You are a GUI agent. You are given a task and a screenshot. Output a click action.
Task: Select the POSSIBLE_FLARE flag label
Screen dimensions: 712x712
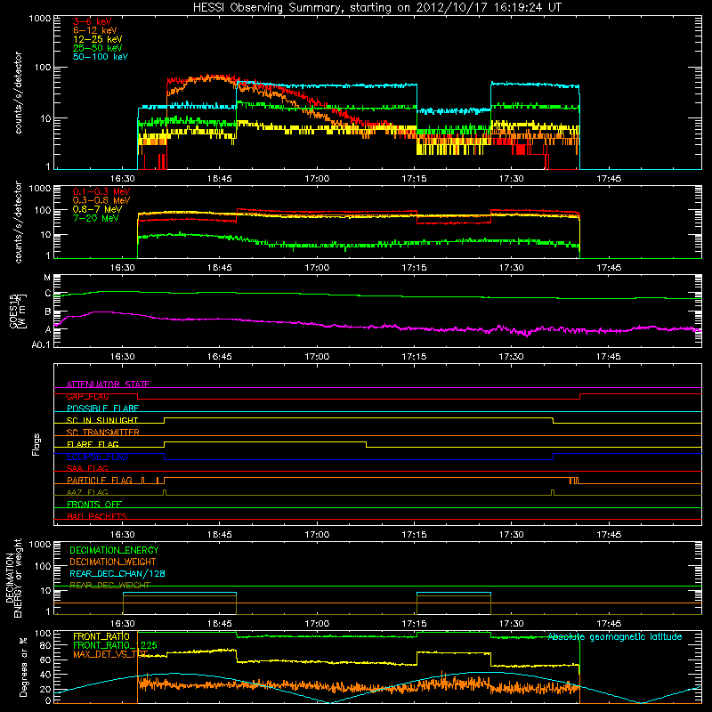tap(102, 409)
